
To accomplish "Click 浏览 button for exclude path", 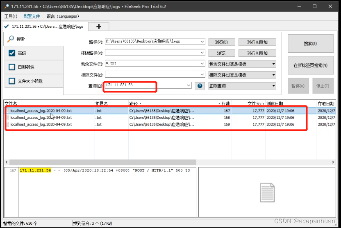I will (221, 53).
